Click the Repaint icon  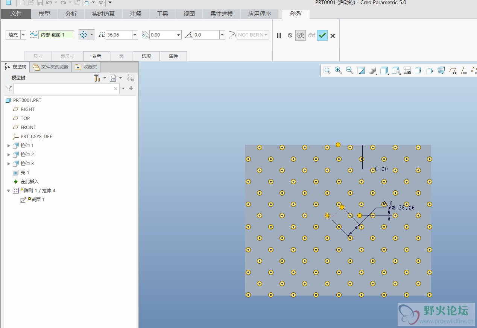361,70
